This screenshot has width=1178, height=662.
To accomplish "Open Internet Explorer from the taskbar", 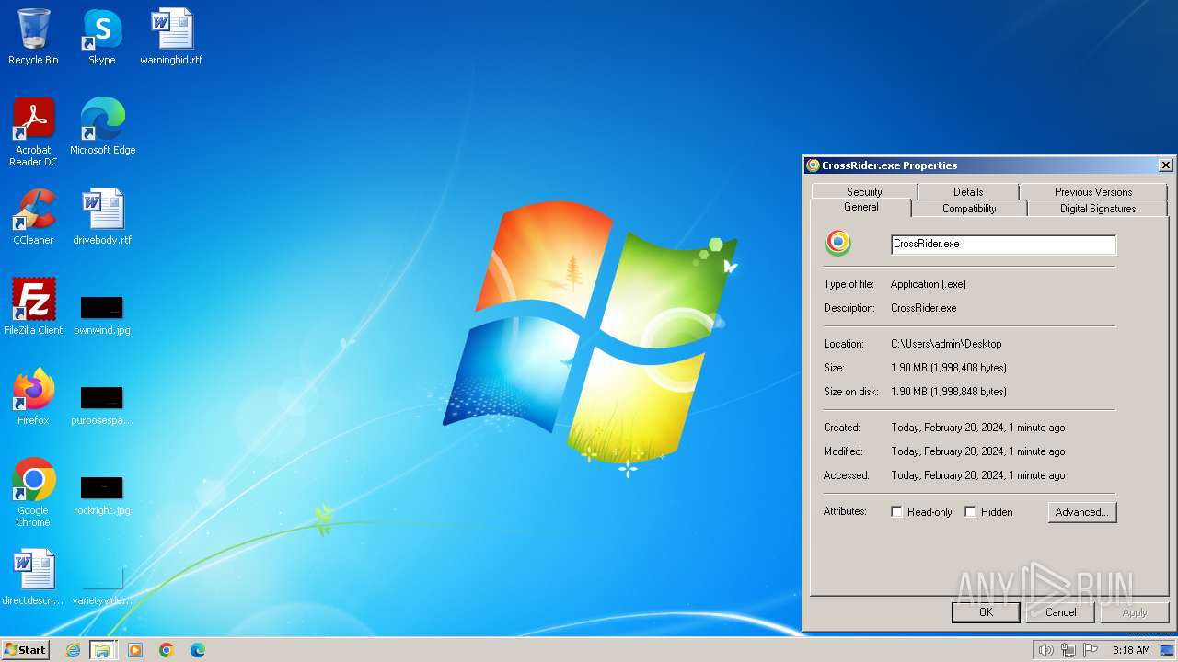I will tap(73, 650).
